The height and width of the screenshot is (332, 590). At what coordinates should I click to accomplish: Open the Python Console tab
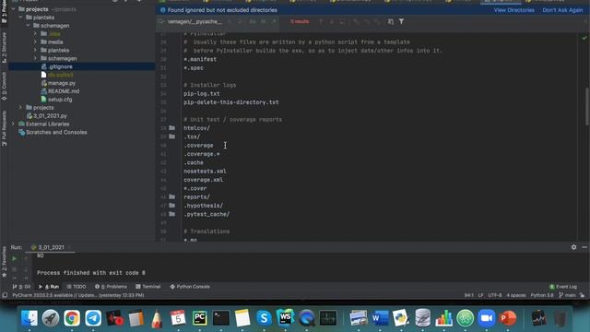click(190, 287)
